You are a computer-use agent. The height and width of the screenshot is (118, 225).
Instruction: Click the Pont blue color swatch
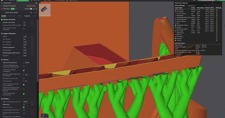point(175,23)
